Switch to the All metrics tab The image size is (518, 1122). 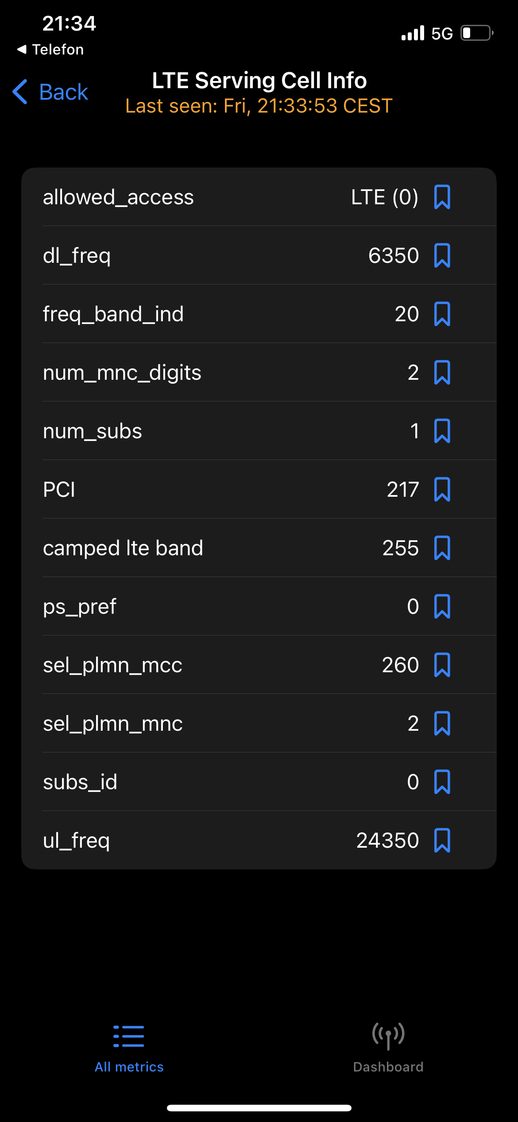click(129, 1048)
